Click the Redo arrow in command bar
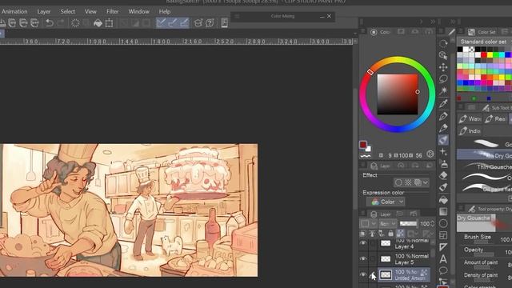 pos(61,23)
